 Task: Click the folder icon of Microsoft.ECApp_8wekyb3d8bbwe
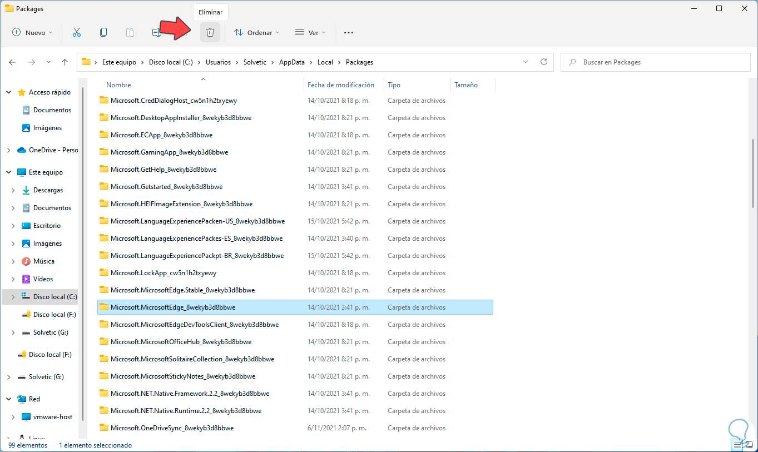(103, 135)
